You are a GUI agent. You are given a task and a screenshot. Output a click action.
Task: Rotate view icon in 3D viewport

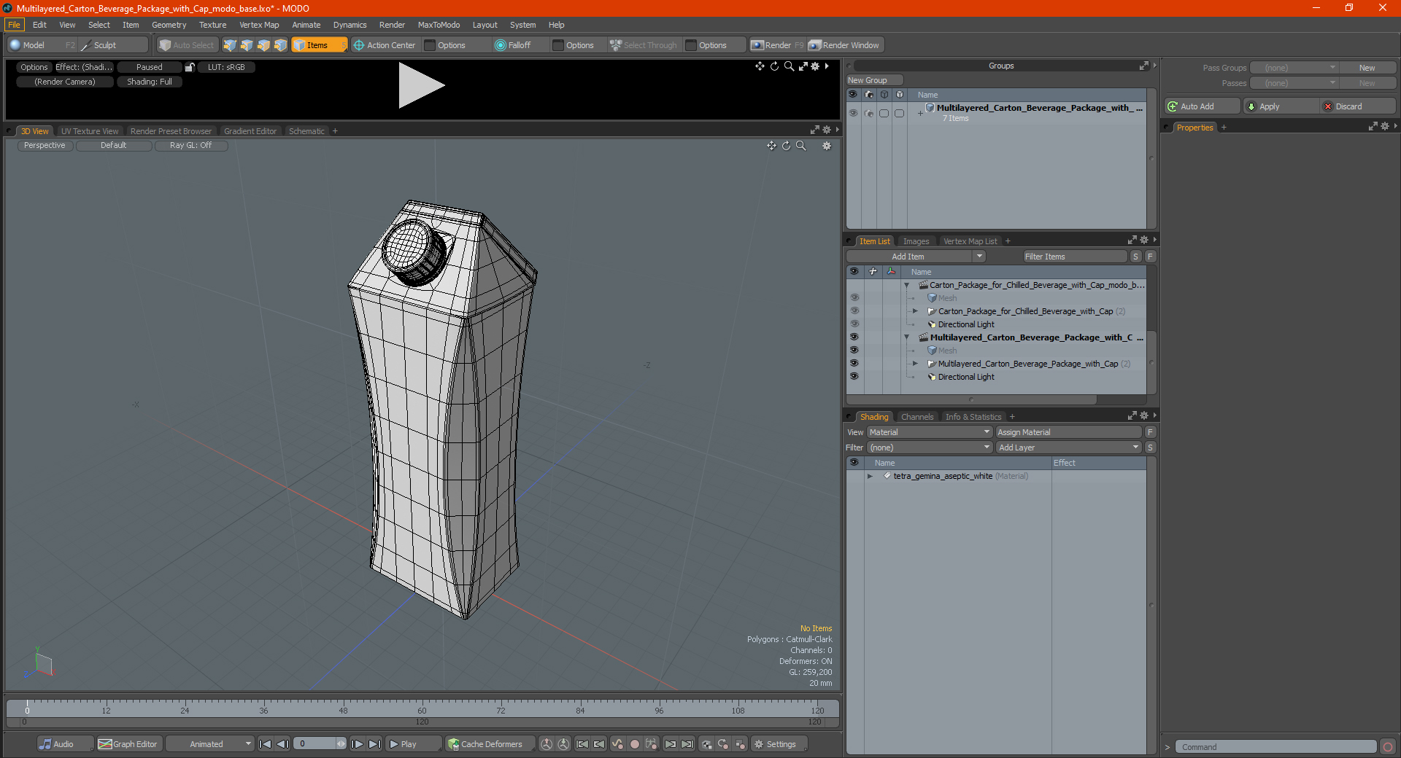pos(786,146)
